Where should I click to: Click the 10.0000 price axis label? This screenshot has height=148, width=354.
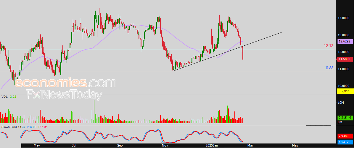click(343, 86)
